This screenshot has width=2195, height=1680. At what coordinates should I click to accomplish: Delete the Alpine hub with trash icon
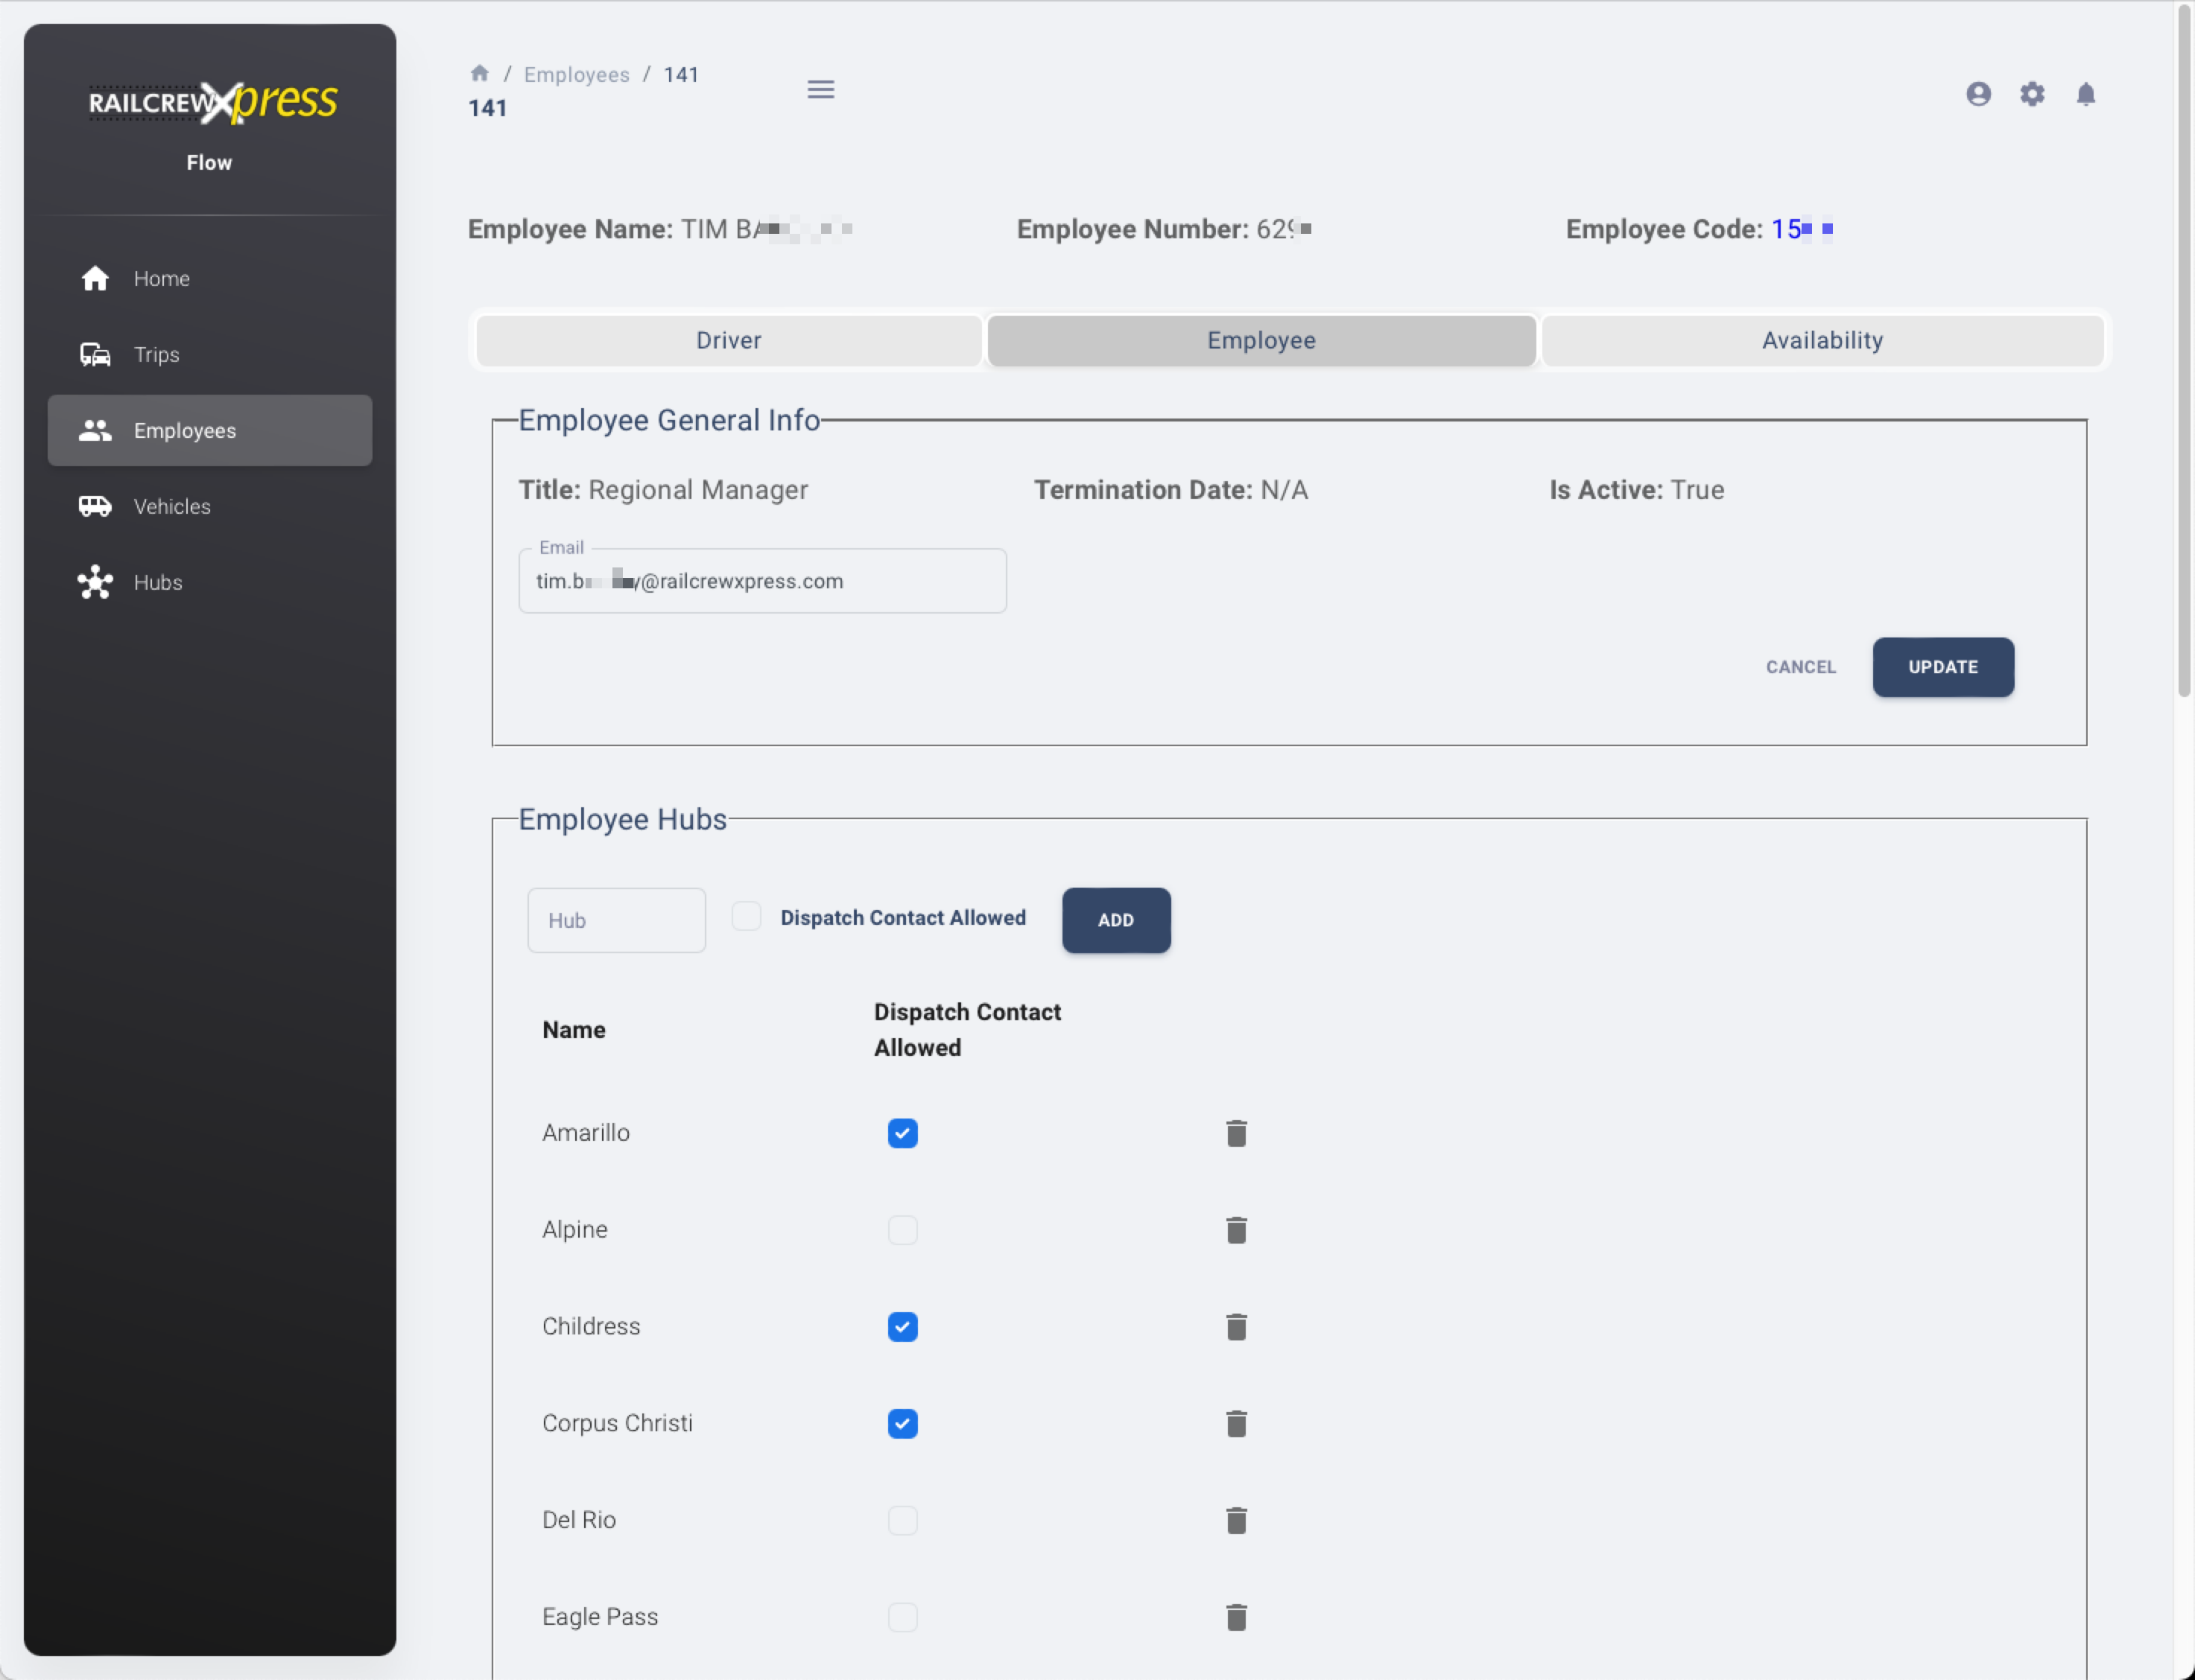point(1237,1230)
